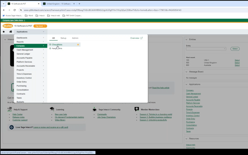Collapse the Resources panel
This screenshot has height=155, width=248.
(187, 139)
